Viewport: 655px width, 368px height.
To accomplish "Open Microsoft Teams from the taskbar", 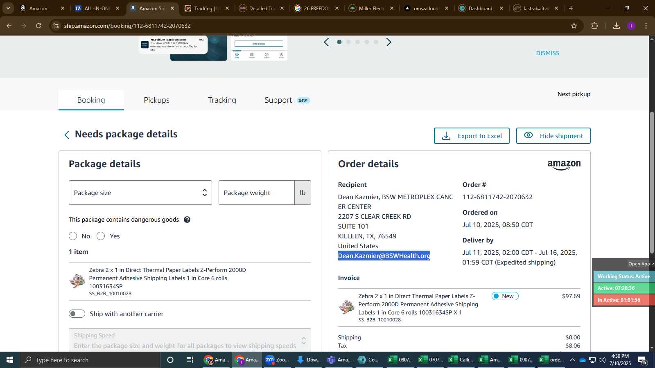I will [339, 360].
